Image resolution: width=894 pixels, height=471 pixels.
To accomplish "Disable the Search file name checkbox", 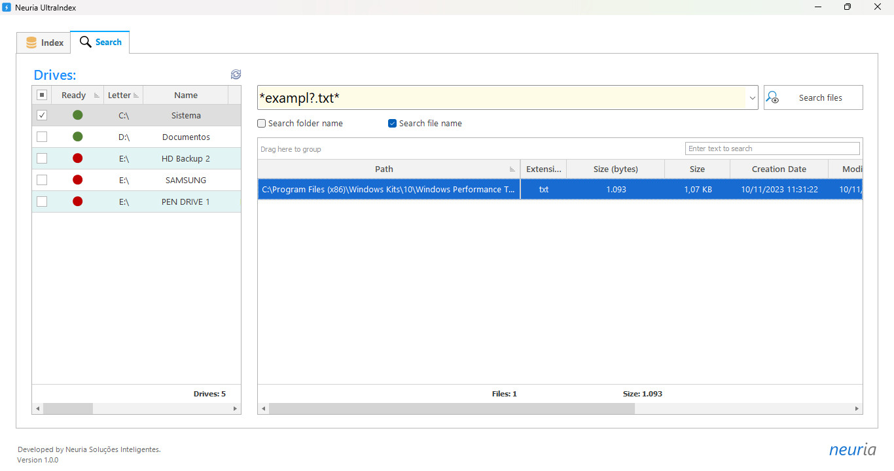I will tap(392, 123).
